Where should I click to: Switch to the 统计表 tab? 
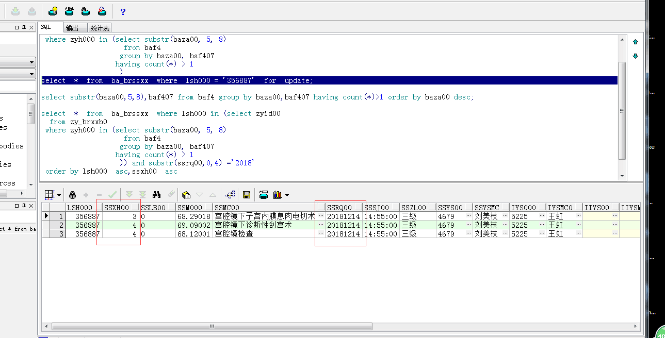pos(100,28)
